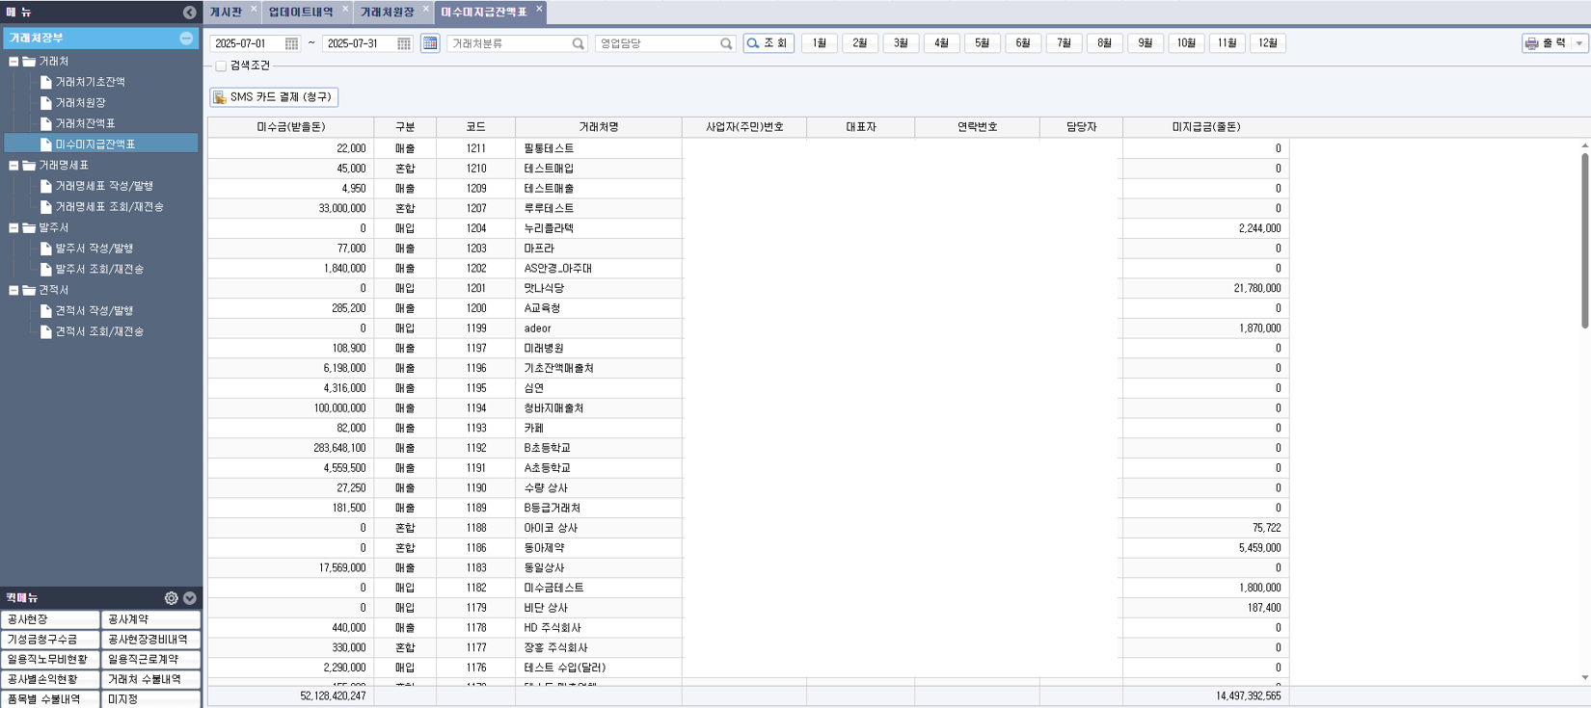Open 공사현장 quick menu button
Screen dimensions: 1591x708
click(50, 619)
